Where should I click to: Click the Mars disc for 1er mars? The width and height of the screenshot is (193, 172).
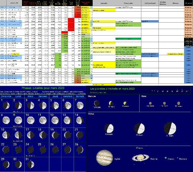150,103
